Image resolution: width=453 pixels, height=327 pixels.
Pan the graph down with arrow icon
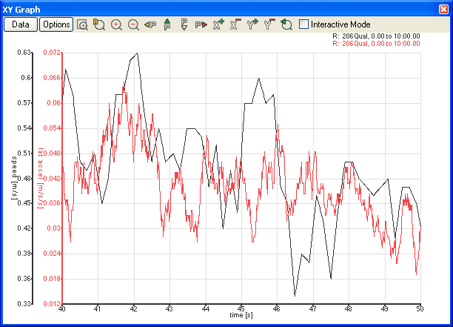click(x=184, y=24)
